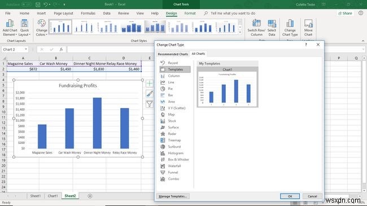Select the Chart1 template thumbnail
Viewport: 367px width, 206px height.
pos(228,87)
